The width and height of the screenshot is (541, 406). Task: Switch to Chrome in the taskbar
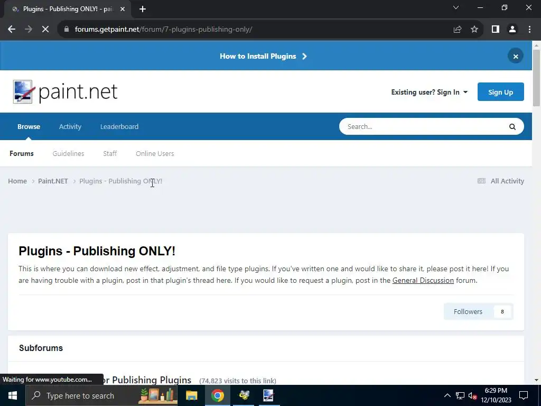[217, 395]
